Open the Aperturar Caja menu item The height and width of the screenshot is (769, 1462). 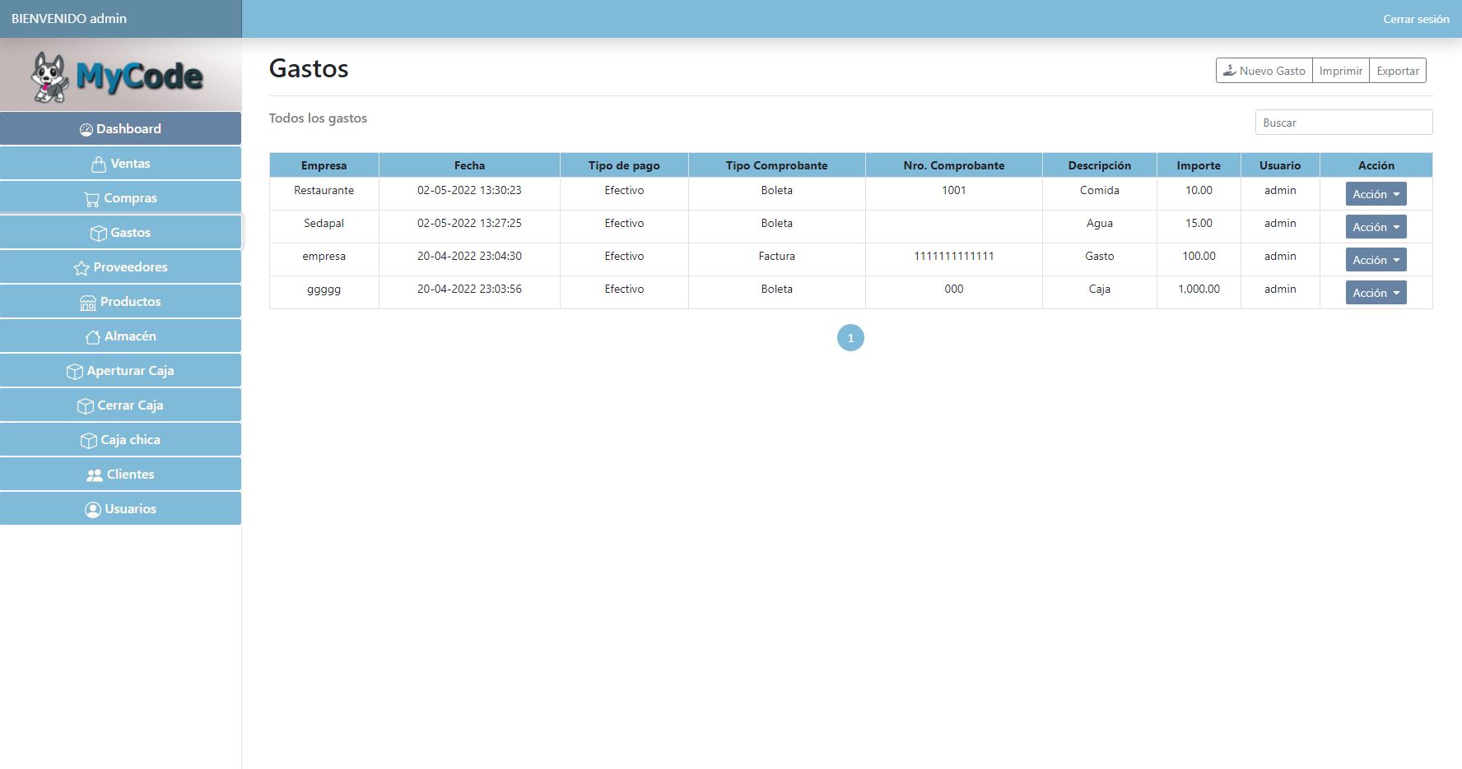tap(121, 371)
